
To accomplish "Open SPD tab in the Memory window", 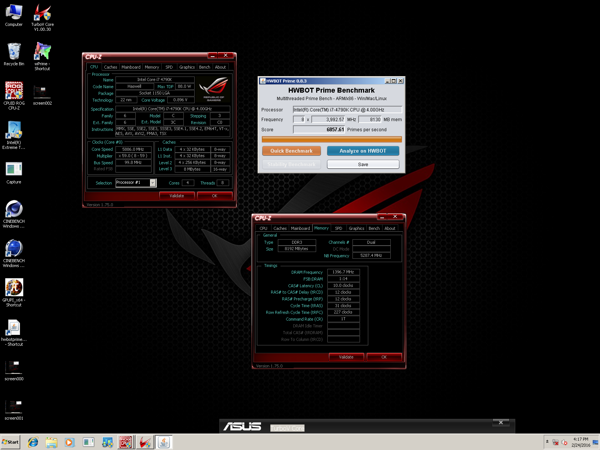I will tap(339, 228).
